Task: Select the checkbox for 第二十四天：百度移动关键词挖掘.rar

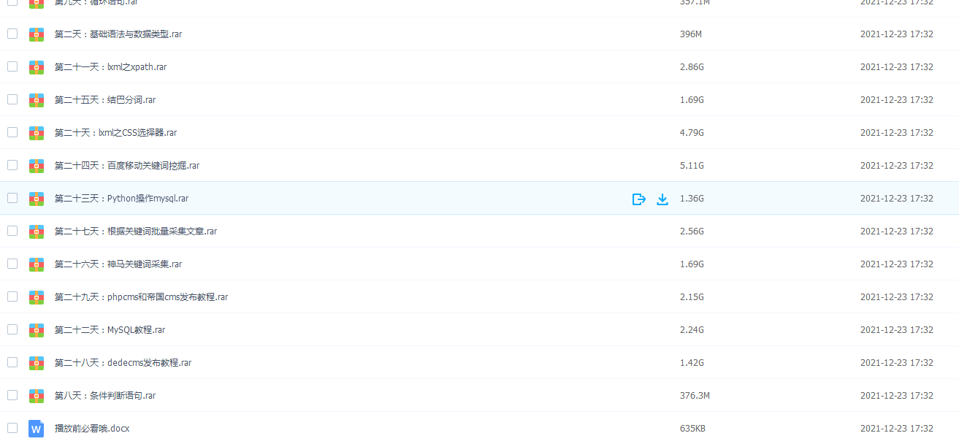Action: point(12,165)
